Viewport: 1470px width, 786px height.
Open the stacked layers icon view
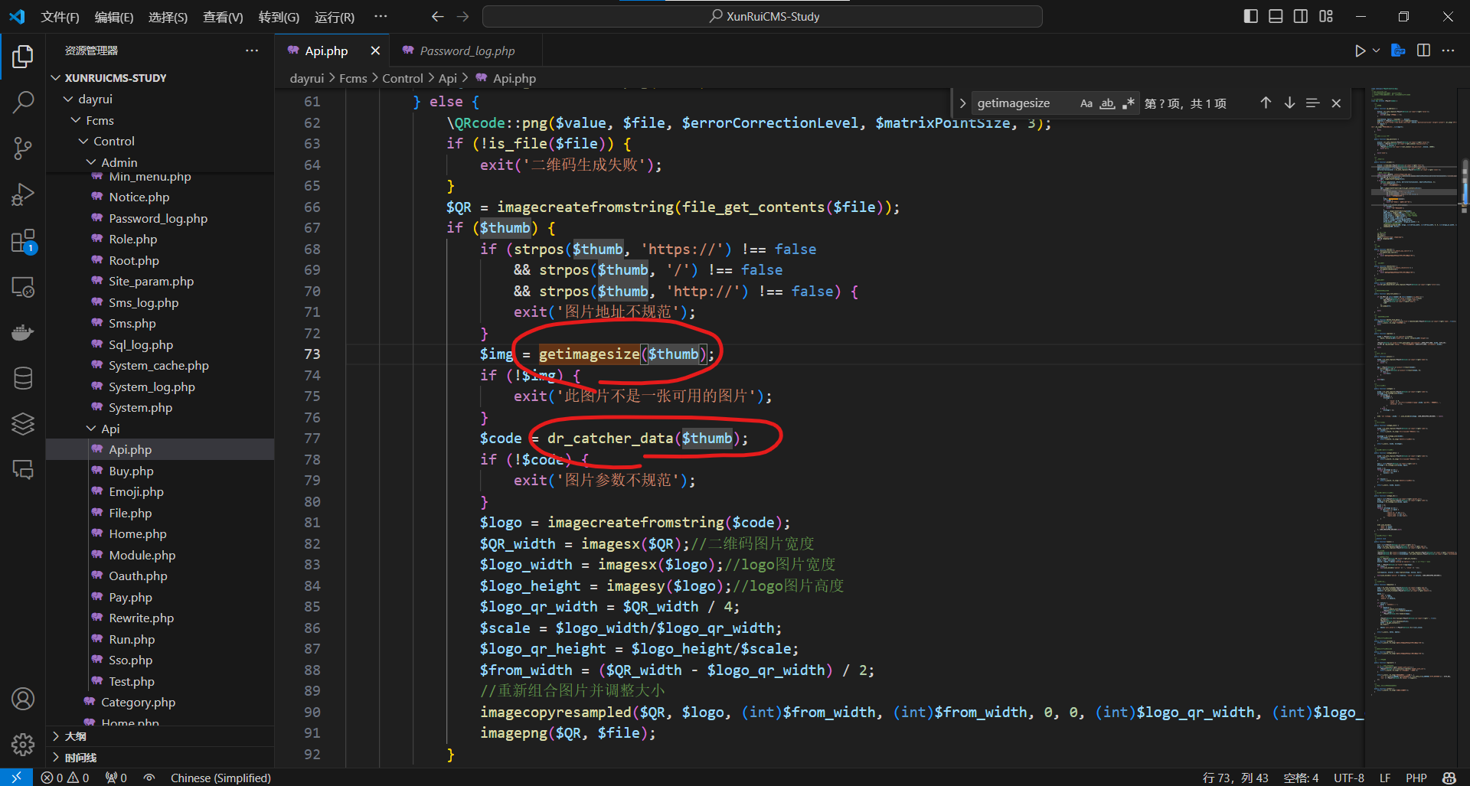[23, 423]
